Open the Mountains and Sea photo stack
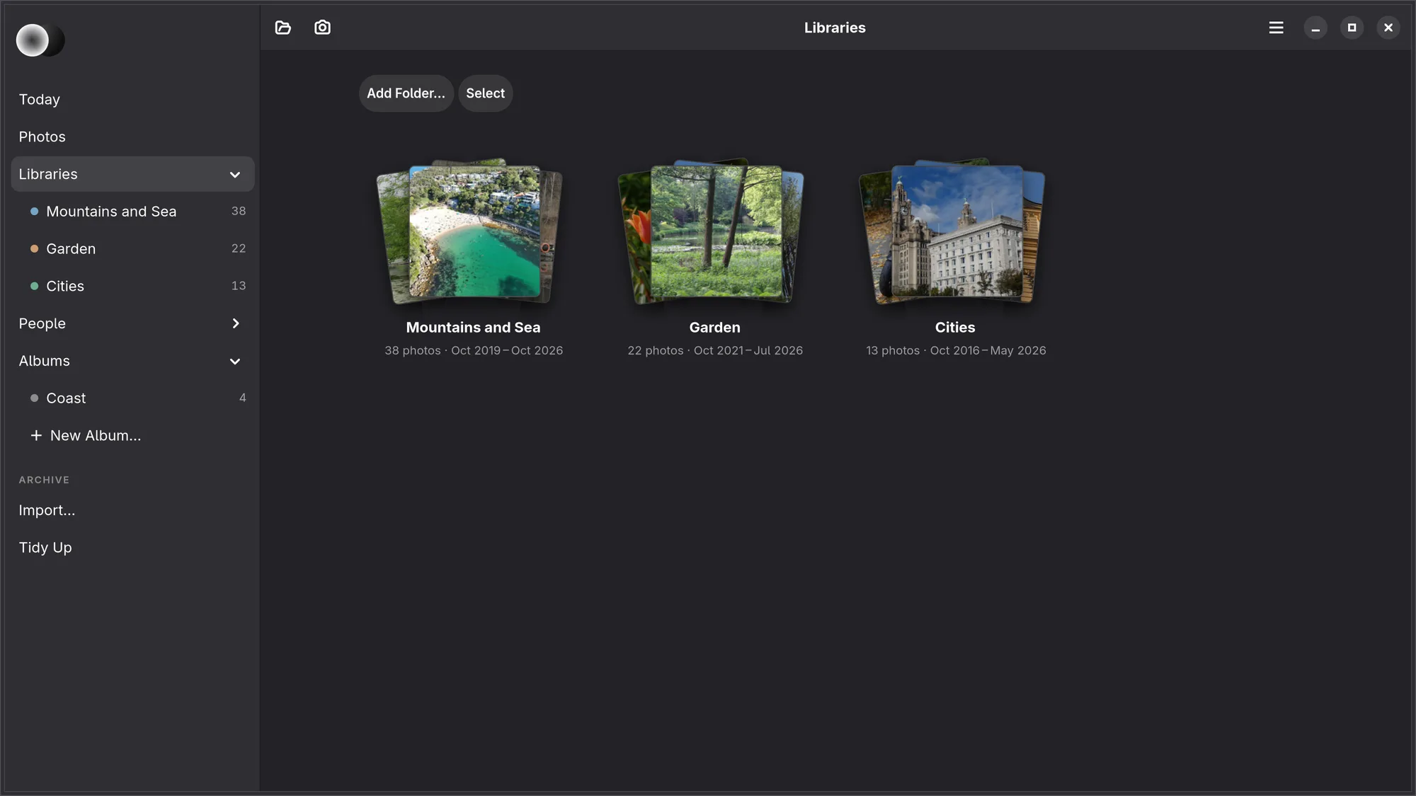 470,232
